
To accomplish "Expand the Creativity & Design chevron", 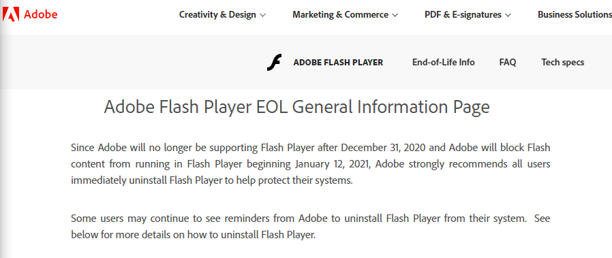I will click(262, 15).
